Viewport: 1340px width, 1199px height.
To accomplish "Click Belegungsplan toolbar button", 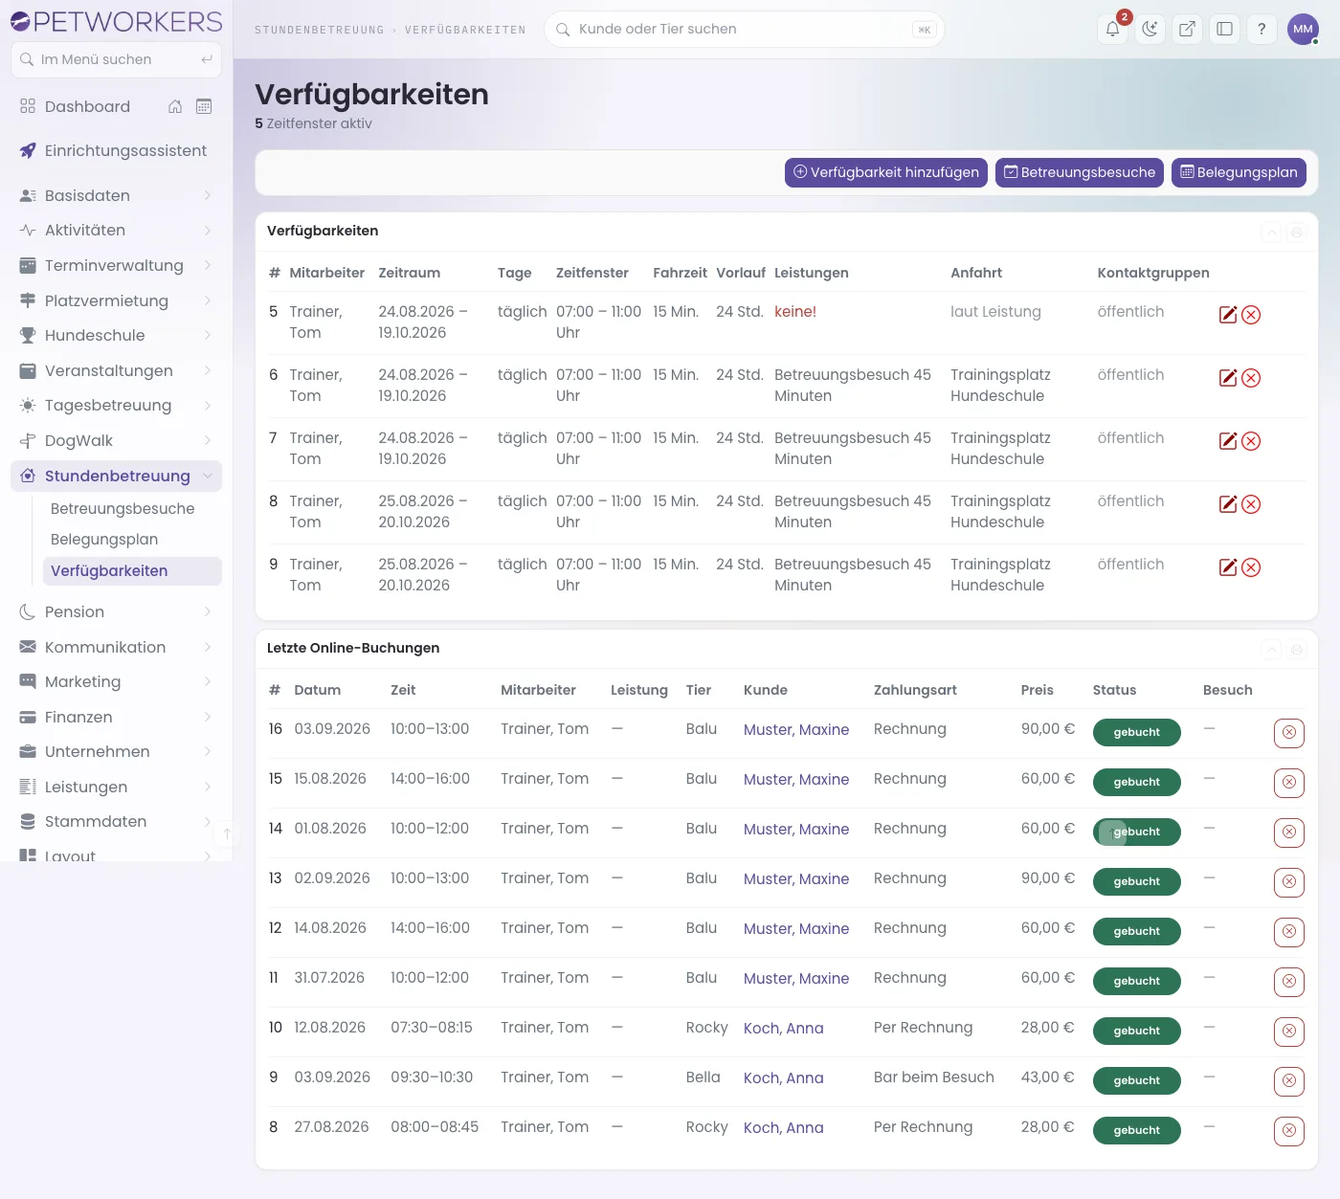I will click(1239, 172).
